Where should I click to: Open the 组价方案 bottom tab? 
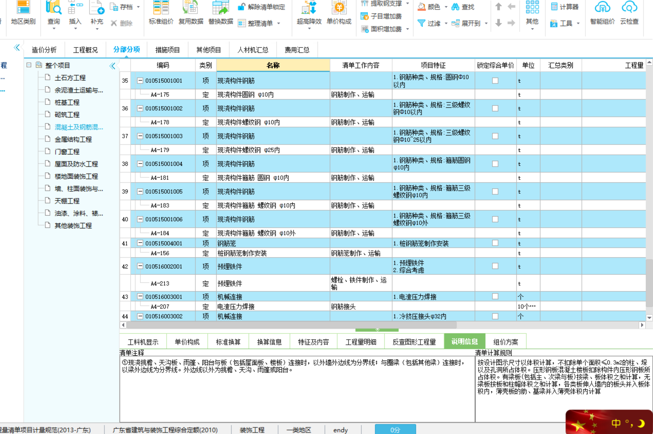(x=506, y=342)
